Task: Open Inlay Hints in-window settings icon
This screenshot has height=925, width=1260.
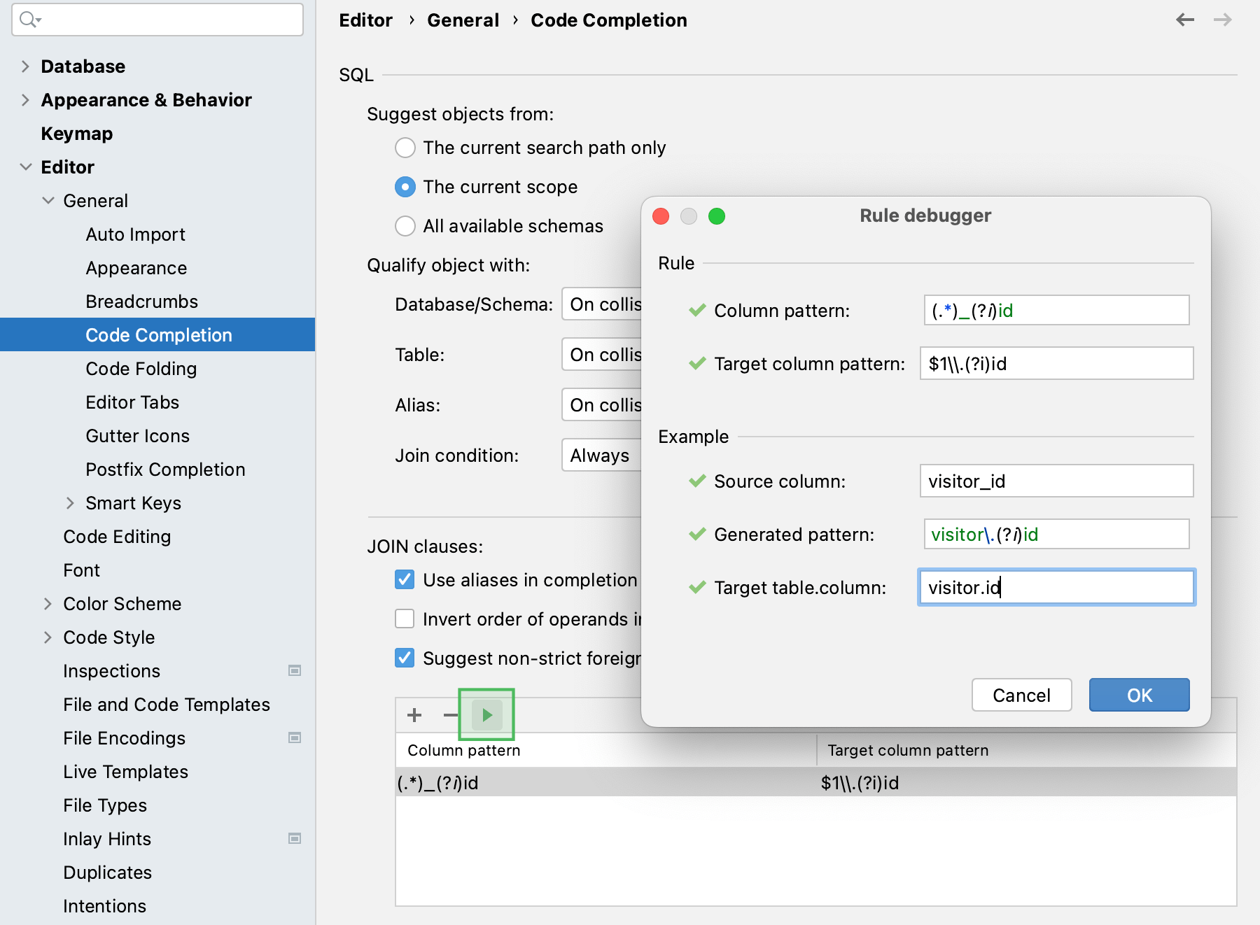Action: [x=295, y=838]
